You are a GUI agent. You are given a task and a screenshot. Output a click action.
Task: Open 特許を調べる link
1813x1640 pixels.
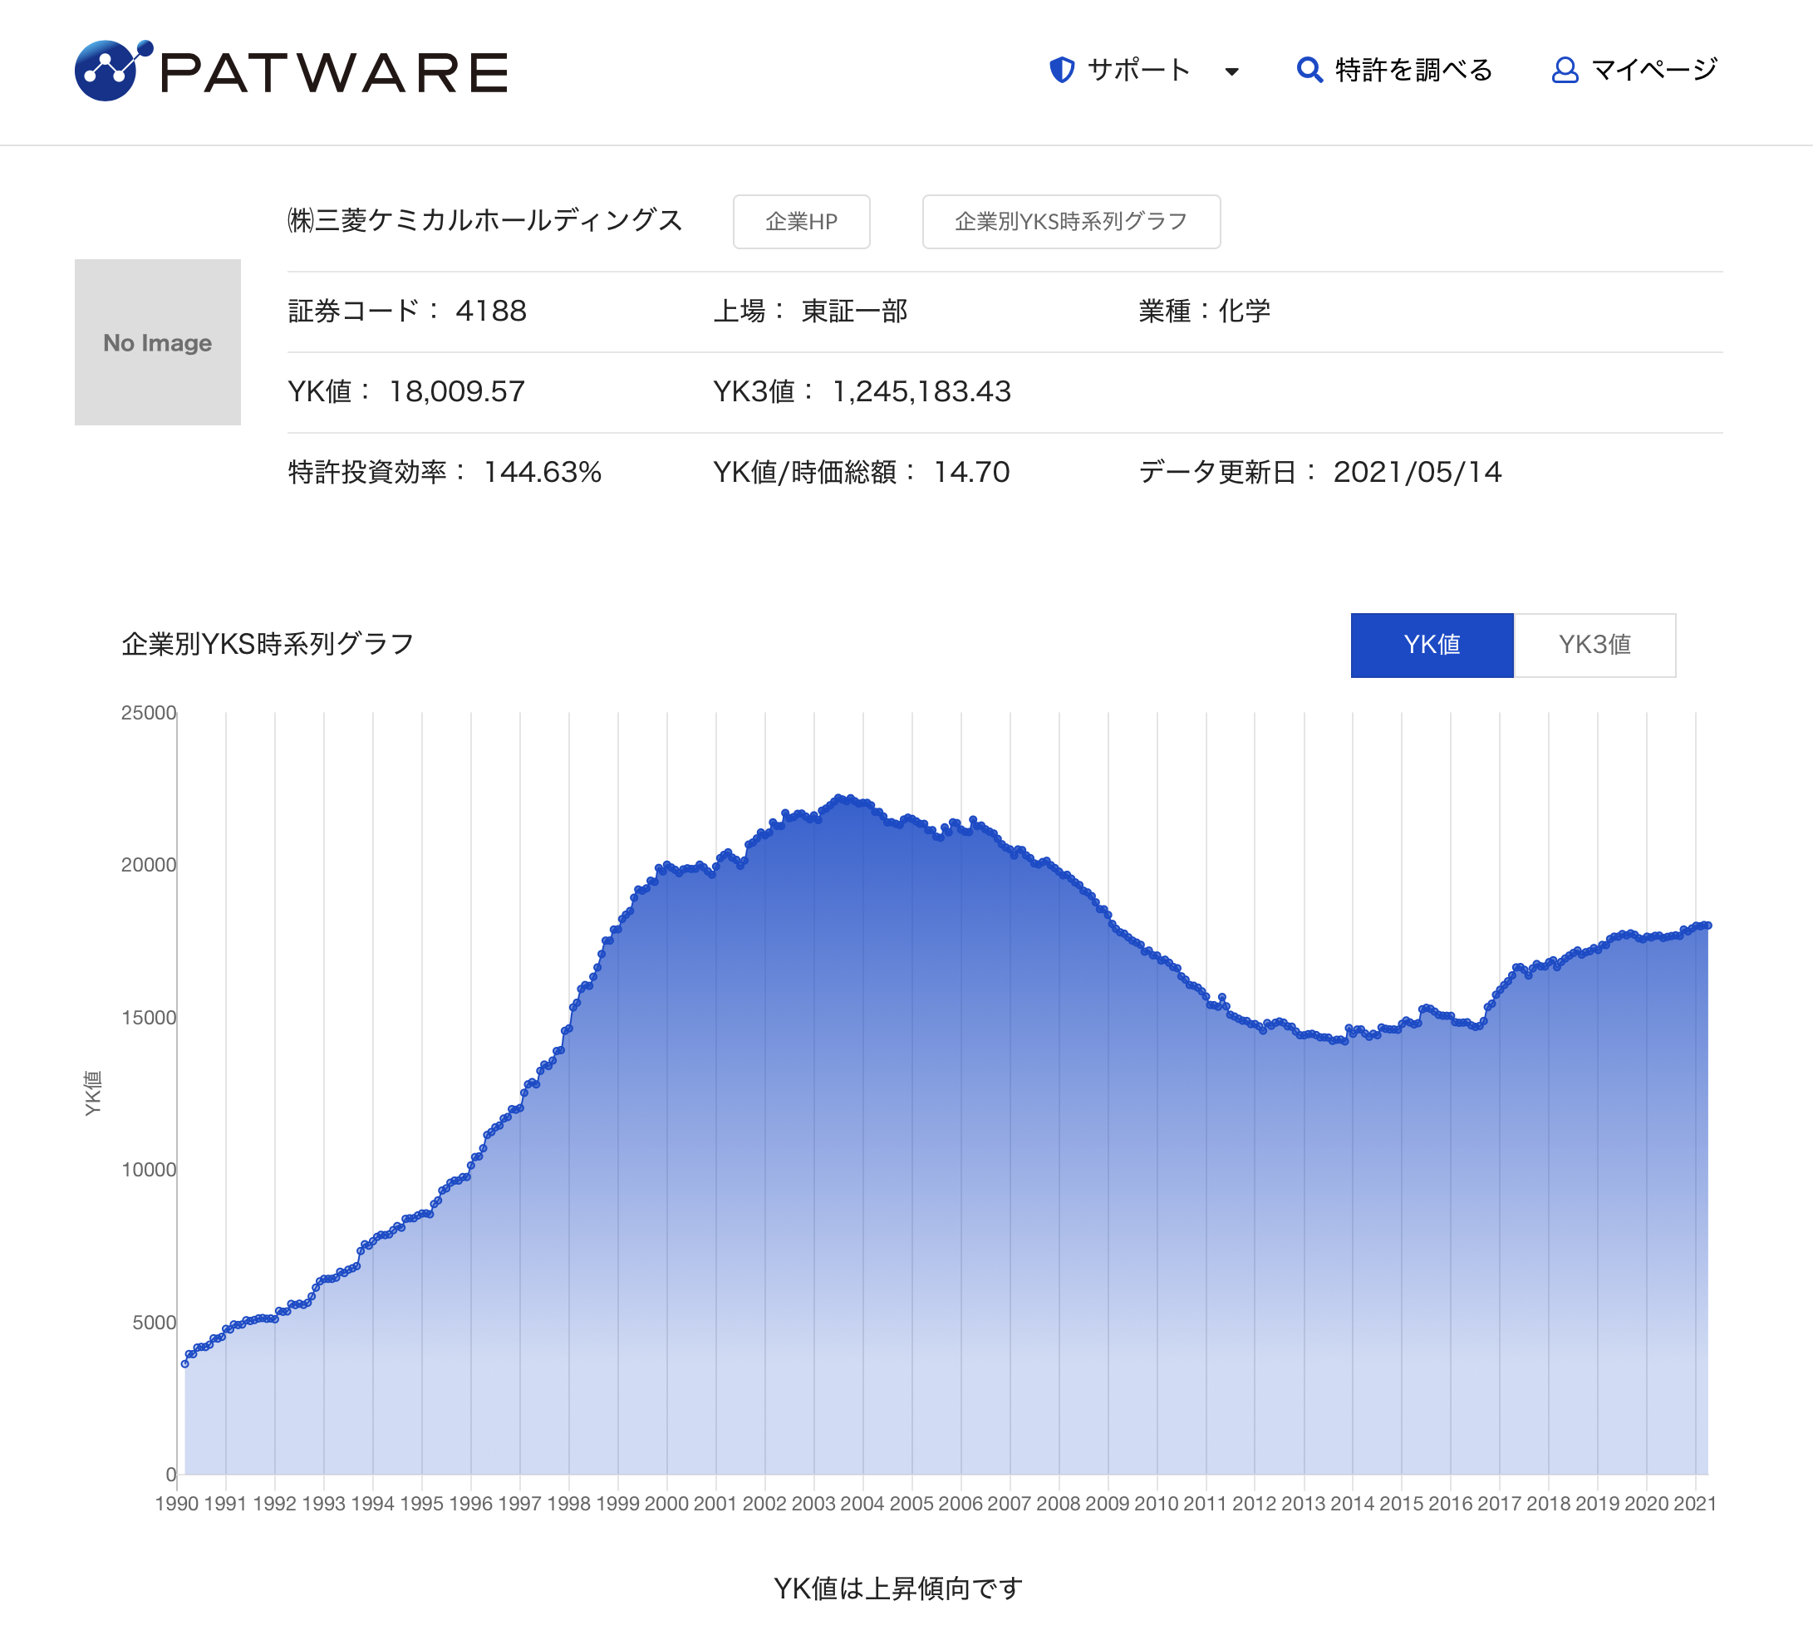(1413, 70)
